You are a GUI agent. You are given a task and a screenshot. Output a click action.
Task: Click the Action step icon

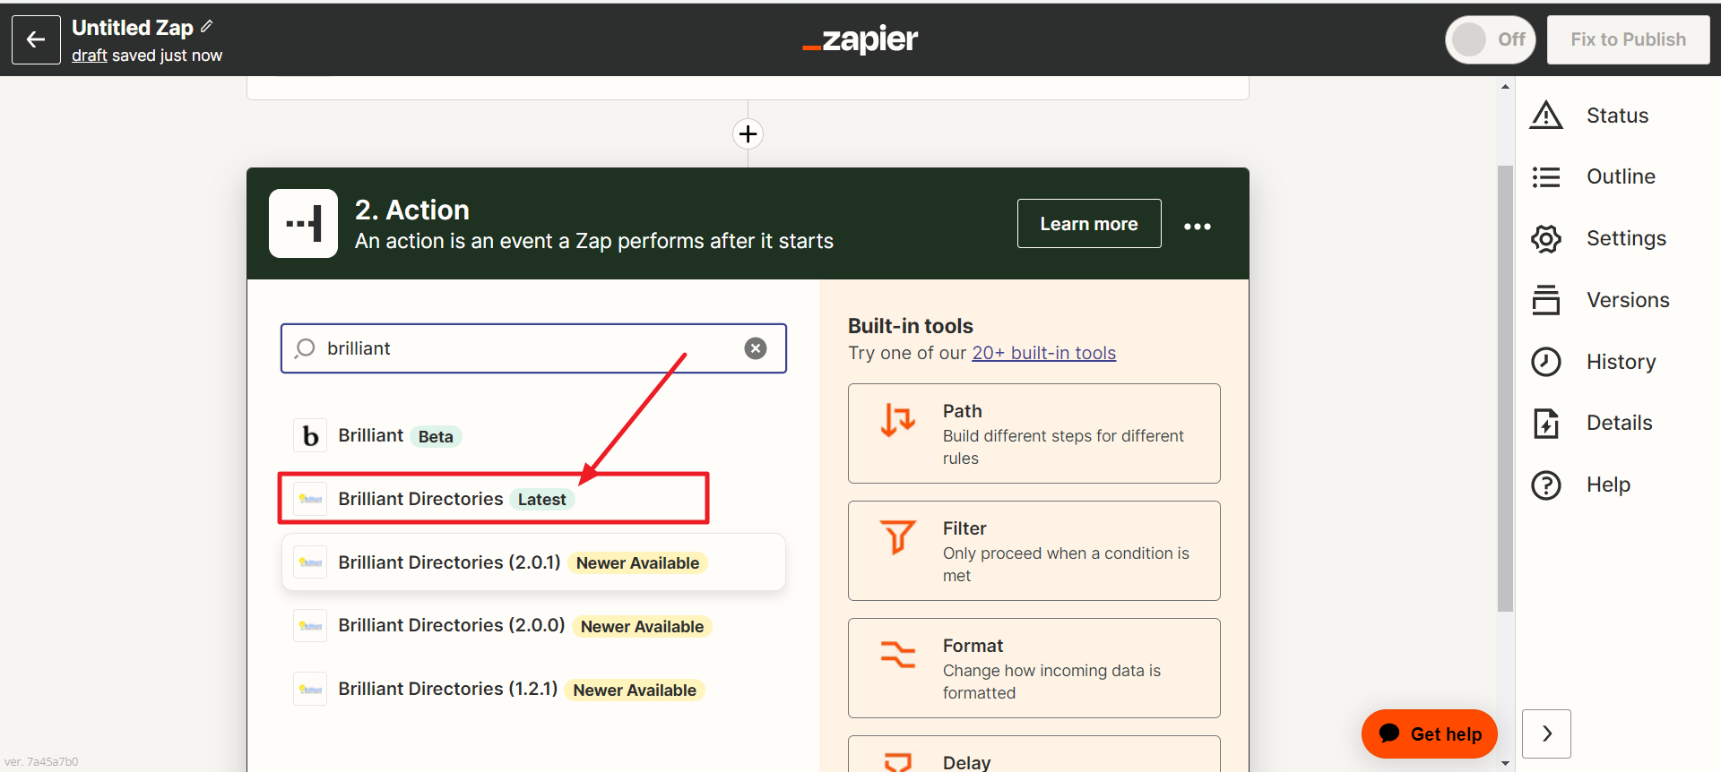pos(303,223)
